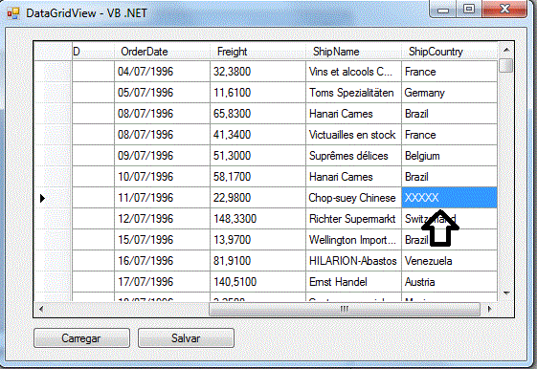Close the DataGridView - VB .NET window
Screen dimensions: 537x369
coord(504,10)
